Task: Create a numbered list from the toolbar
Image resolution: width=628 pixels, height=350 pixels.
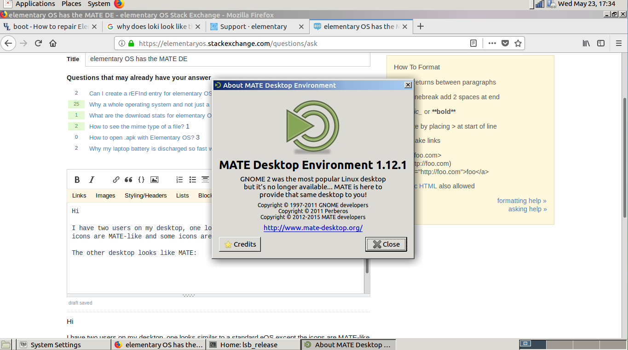Action: tap(179, 180)
